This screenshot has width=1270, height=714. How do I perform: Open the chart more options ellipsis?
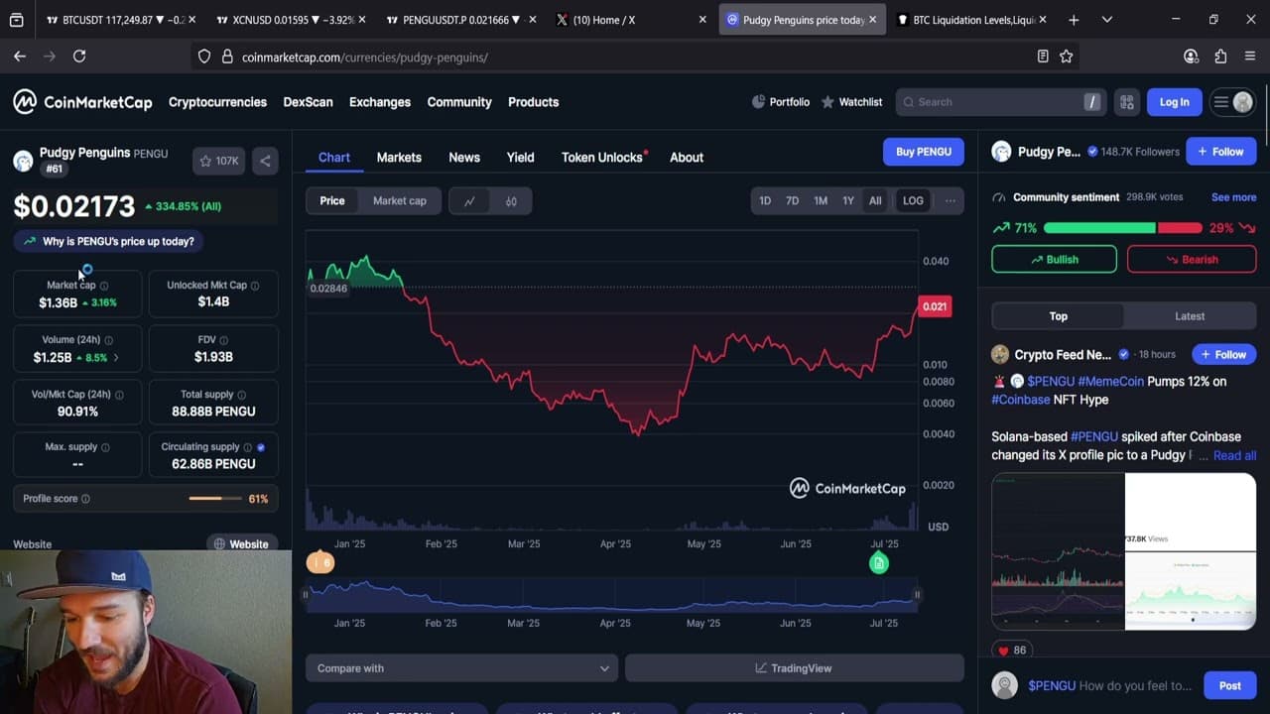coord(950,200)
